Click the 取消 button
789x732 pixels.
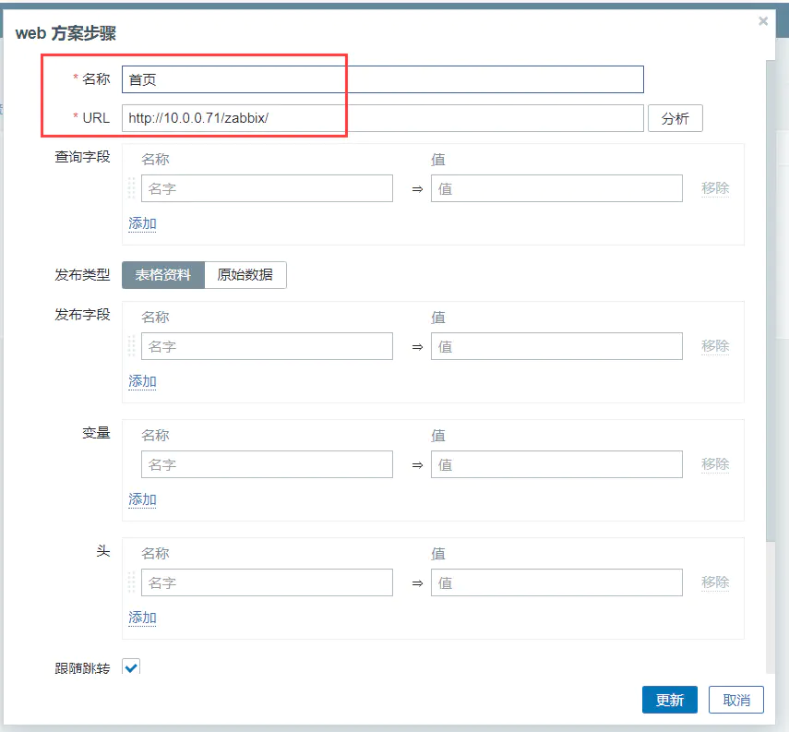point(736,700)
